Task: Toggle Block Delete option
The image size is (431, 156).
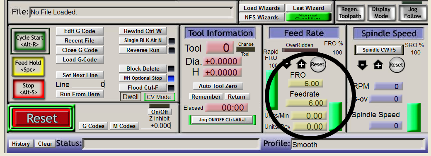Action: pos(143,69)
